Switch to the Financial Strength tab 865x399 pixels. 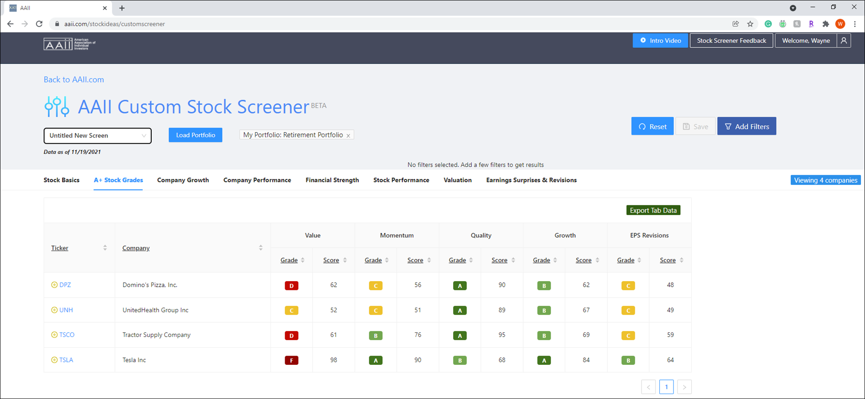click(x=332, y=180)
